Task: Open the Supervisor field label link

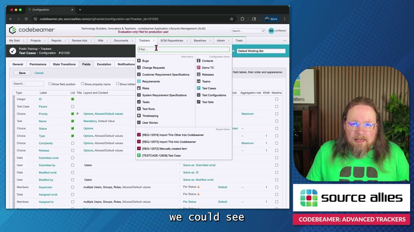Action: click(45, 187)
